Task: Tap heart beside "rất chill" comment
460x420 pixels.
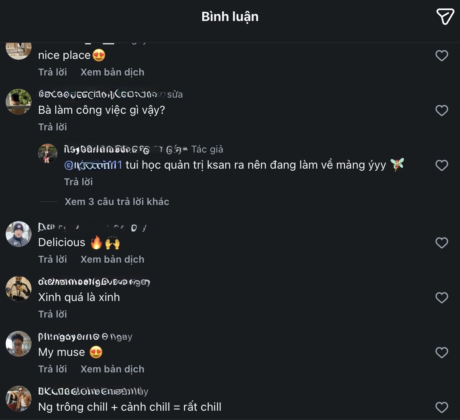Action: (x=441, y=407)
